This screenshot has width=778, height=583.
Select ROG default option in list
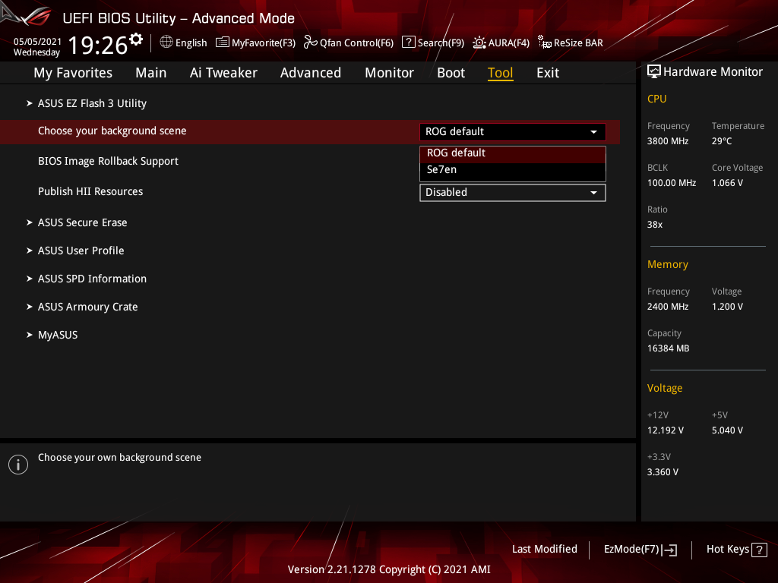point(513,153)
